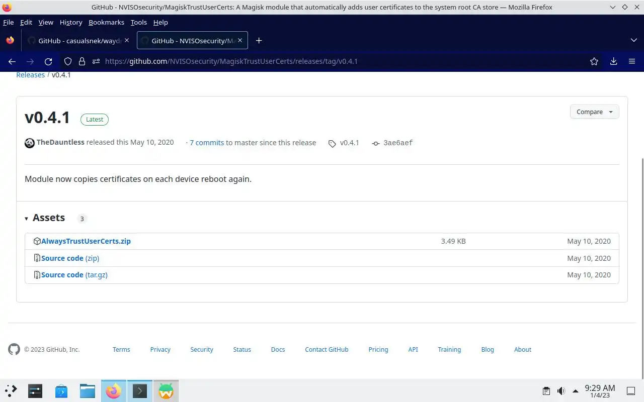
Task: Open the Bookmarks menu
Action: [x=106, y=22]
